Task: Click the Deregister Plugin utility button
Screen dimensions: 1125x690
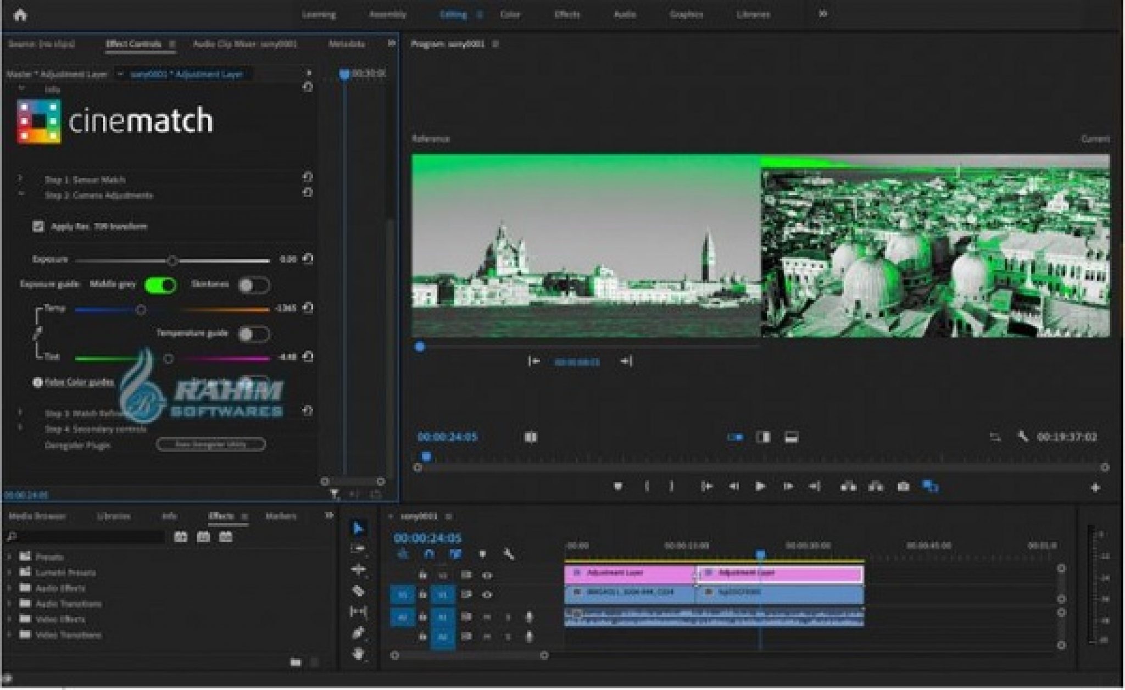Action: click(211, 444)
